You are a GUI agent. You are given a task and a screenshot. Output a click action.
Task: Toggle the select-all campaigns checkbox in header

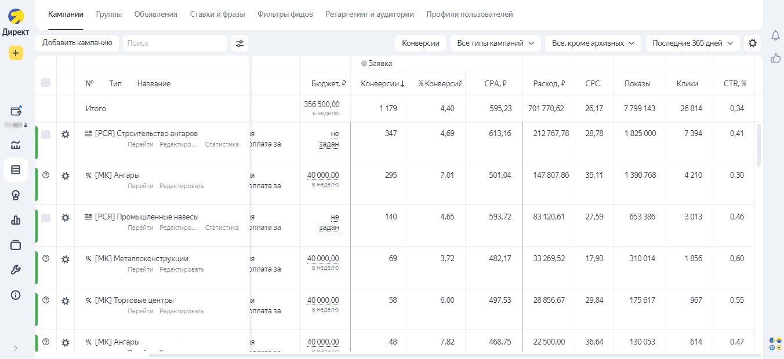click(x=46, y=83)
